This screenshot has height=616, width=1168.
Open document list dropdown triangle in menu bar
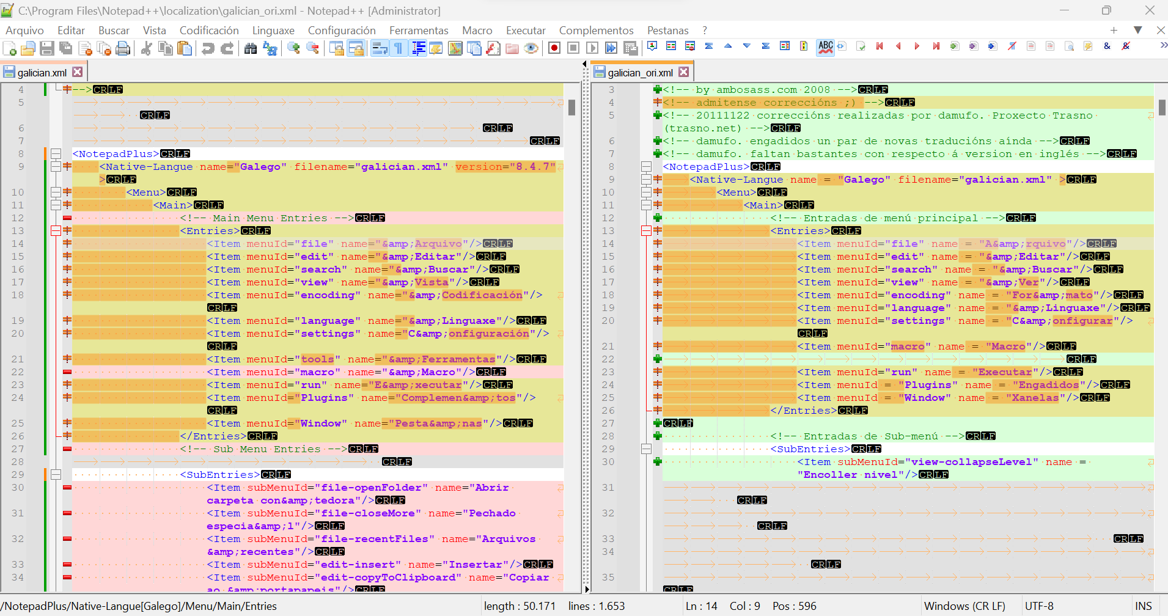coord(1137,30)
